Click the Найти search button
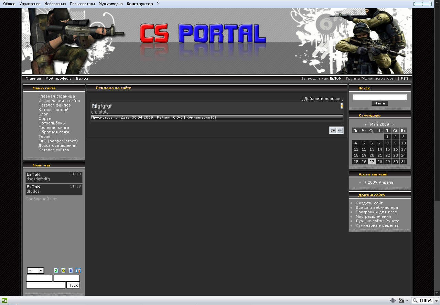440x305 pixels. tap(380, 103)
